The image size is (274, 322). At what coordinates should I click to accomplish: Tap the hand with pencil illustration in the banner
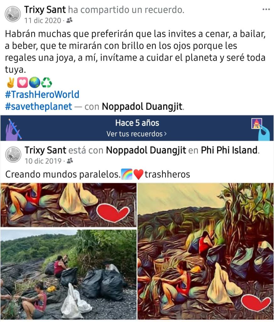coord(14,129)
